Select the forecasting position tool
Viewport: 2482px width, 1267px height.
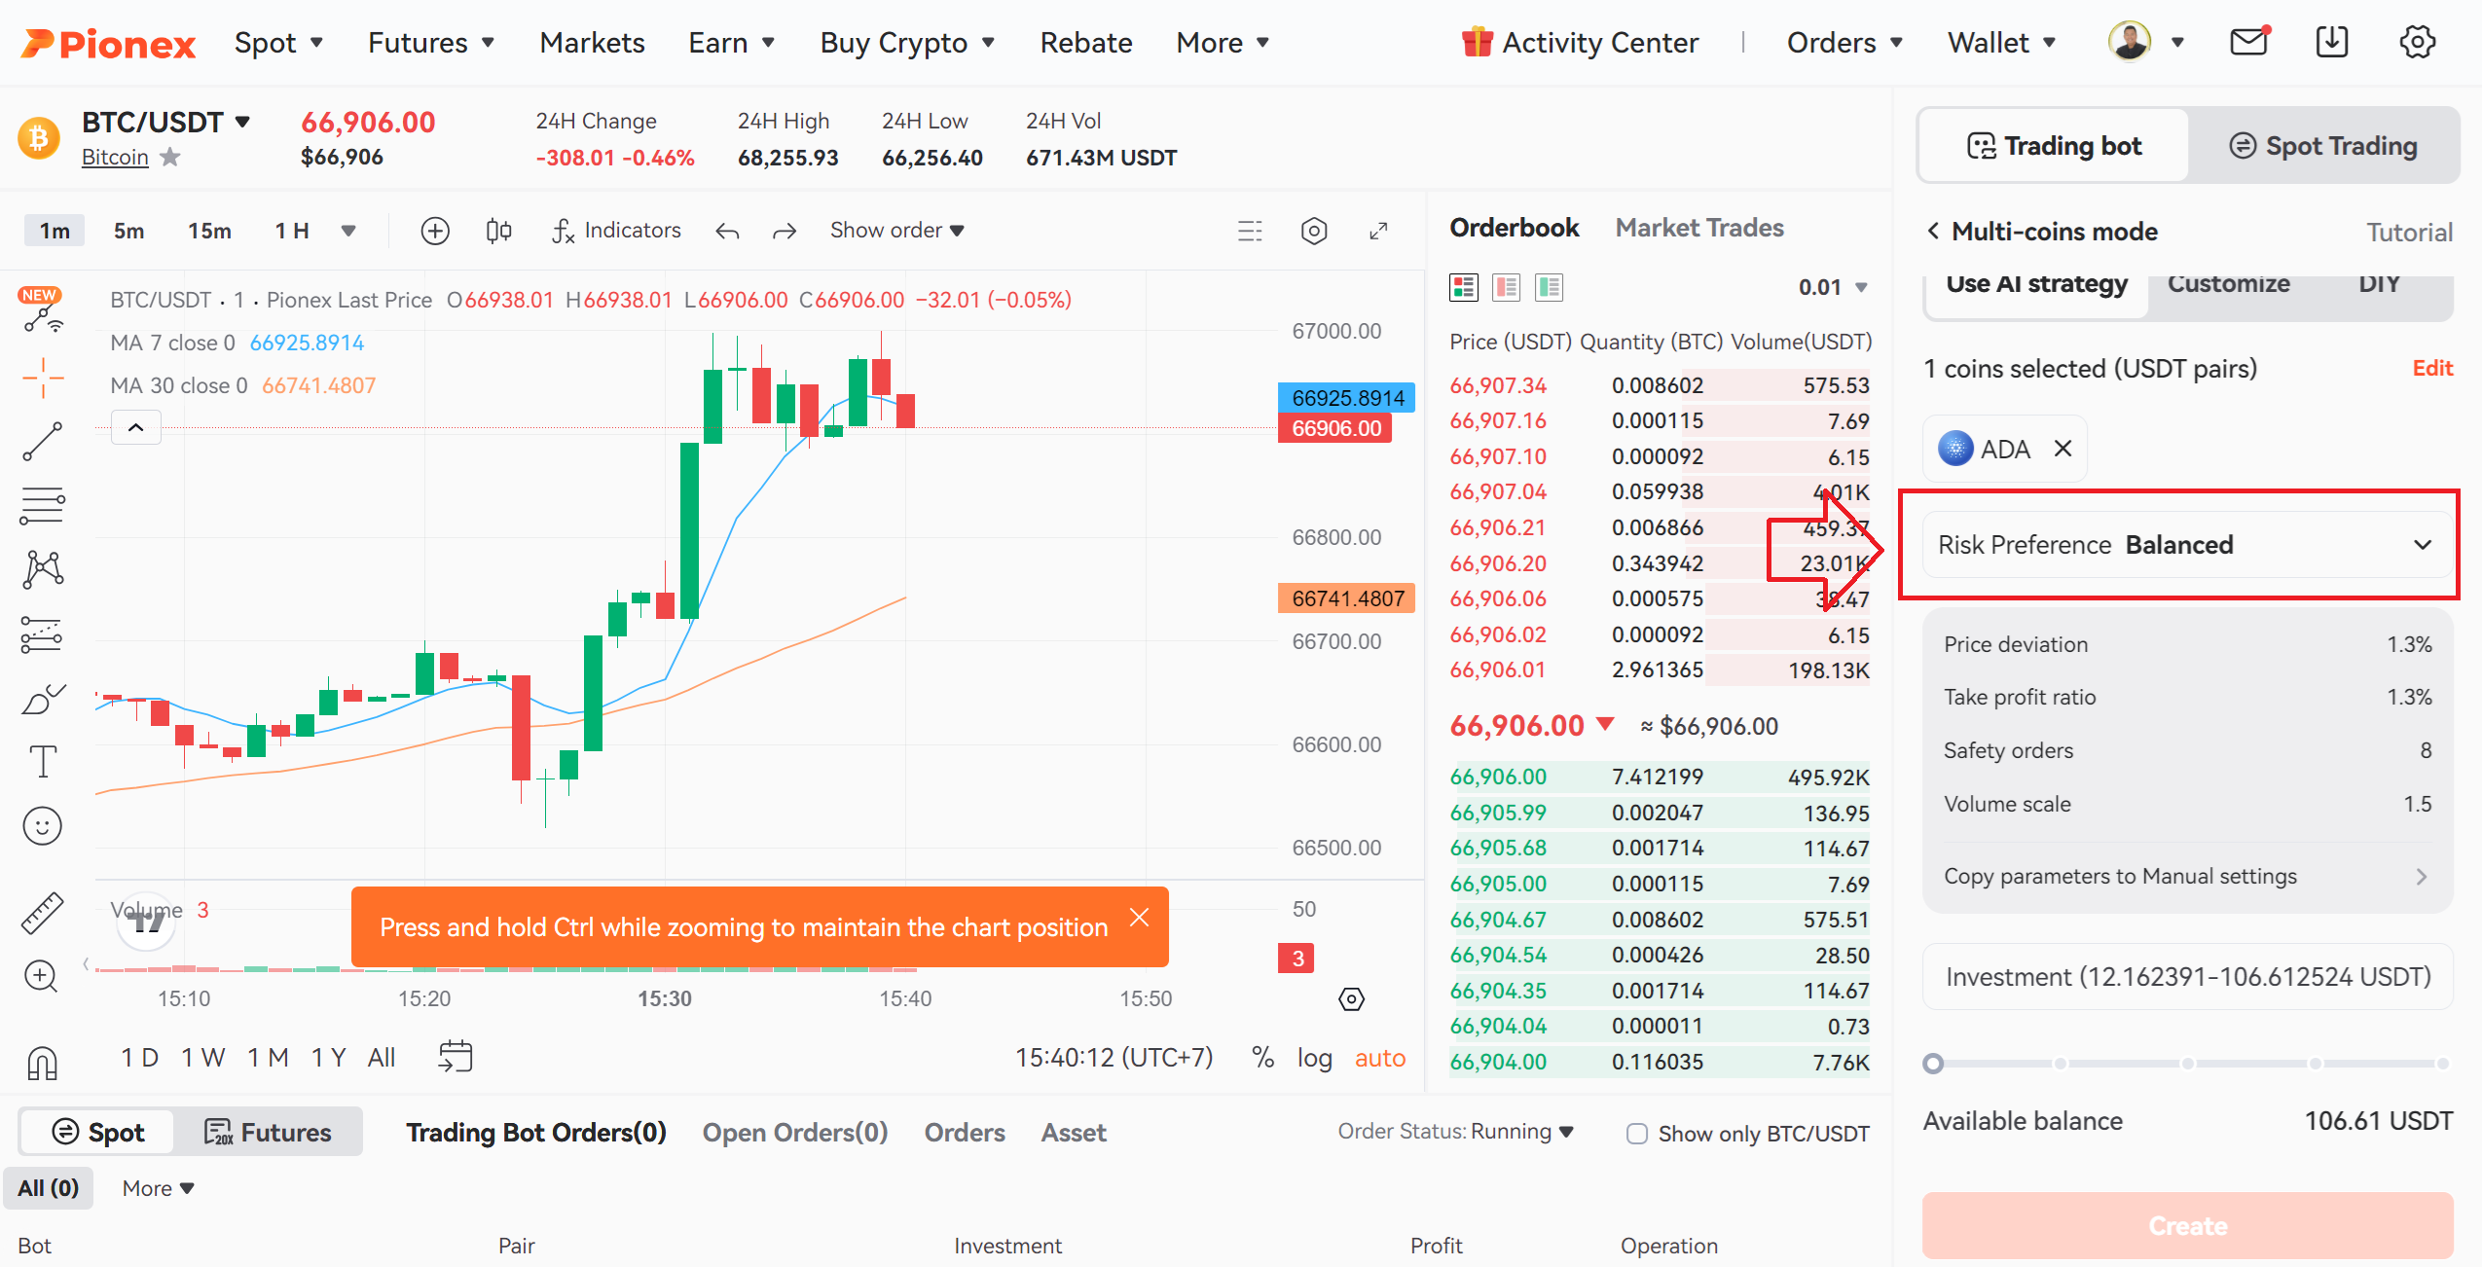click(43, 634)
